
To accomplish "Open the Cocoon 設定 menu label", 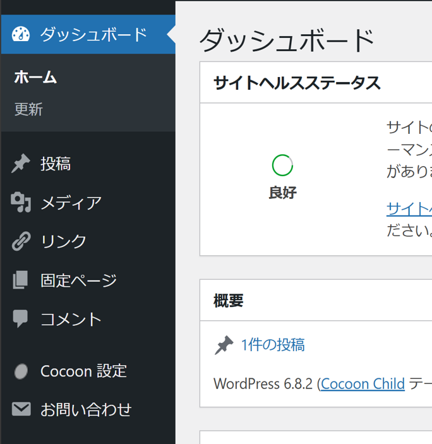I will point(83,371).
